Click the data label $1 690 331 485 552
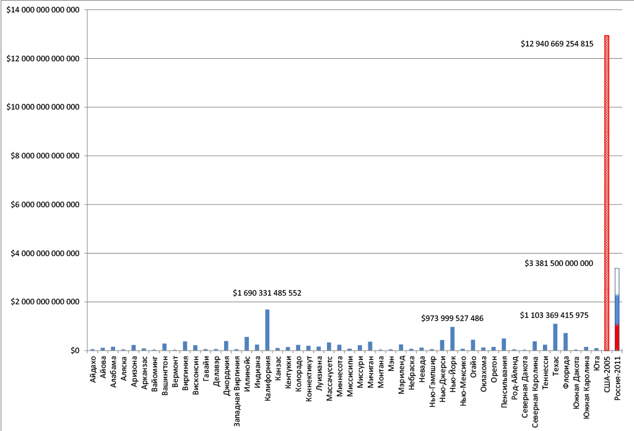The image size is (634, 431). 267,292
